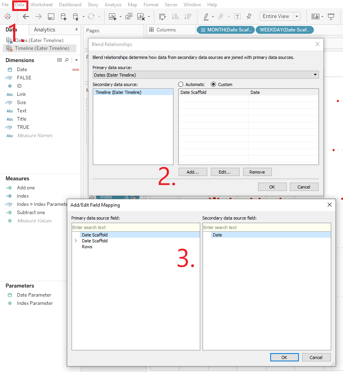
Task: Click the Swap Rows and Columns icon
Action: pyautogui.click(x=162, y=16)
